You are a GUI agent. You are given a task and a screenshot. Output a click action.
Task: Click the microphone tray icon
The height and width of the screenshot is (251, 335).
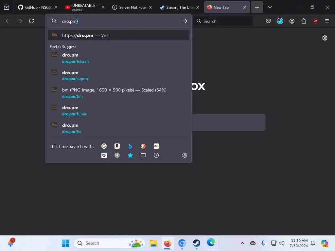tap(263, 243)
